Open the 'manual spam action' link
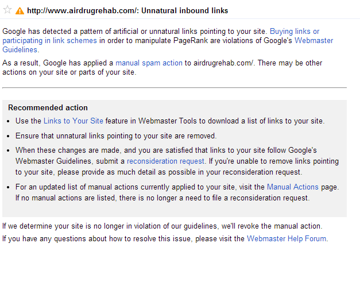Image resolution: width=360 pixels, height=282 pixels. [x=149, y=63]
